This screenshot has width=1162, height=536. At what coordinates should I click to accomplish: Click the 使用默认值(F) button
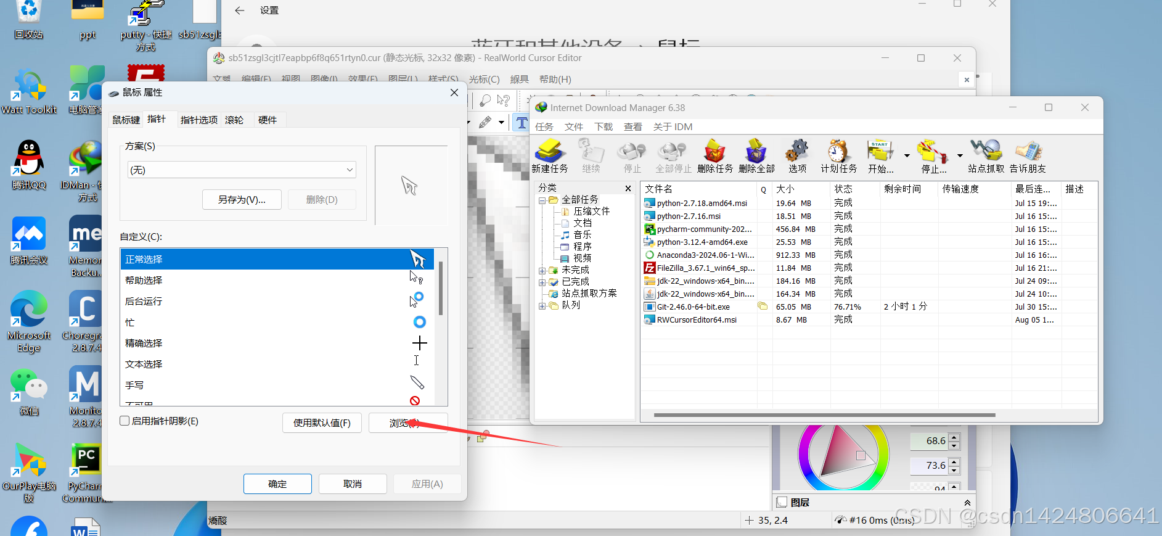(x=322, y=423)
